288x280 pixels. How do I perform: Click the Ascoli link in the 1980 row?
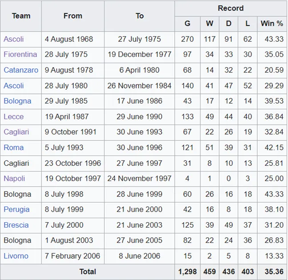pyautogui.click(x=14, y=86)
